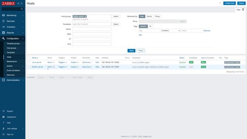The height and width of the screenshot is (139, 247).
Task: Open Template groups in Configuration
Action: 13,44
